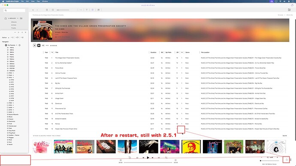Click the Library home icon
This screenshot has width=296, height=166.
pos(6,18)
